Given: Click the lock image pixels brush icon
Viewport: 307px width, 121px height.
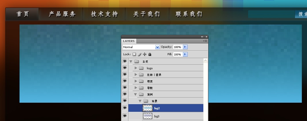Looking at the screenshot, I should tap(139, 54).
